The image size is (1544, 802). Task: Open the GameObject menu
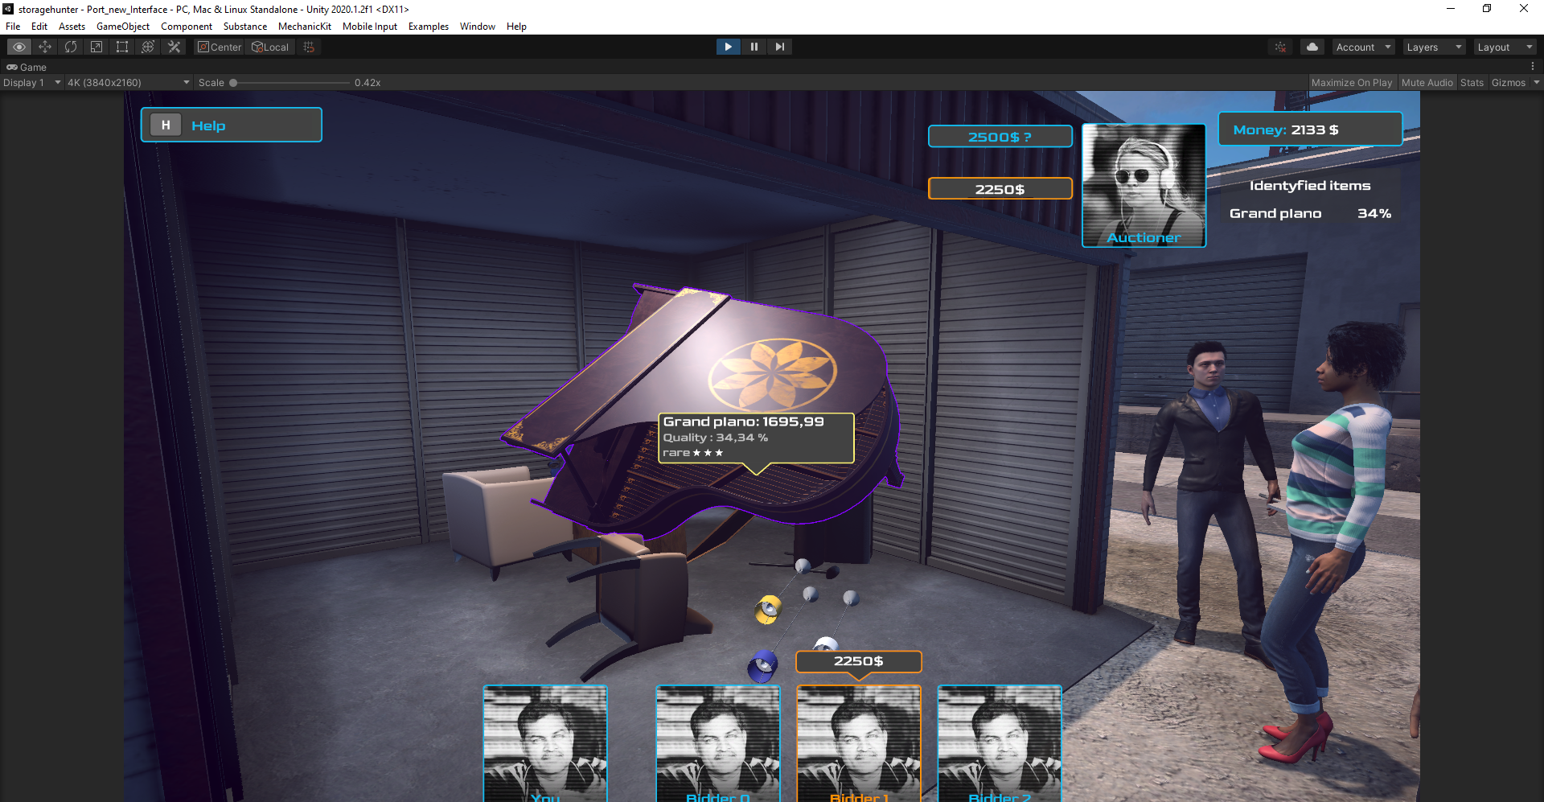[122, 26]
